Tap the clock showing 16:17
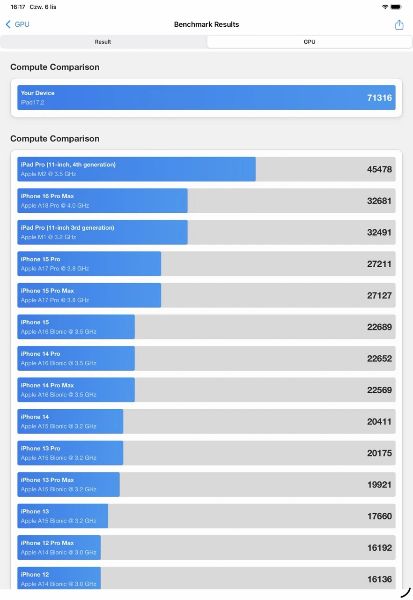 (18, 7)
